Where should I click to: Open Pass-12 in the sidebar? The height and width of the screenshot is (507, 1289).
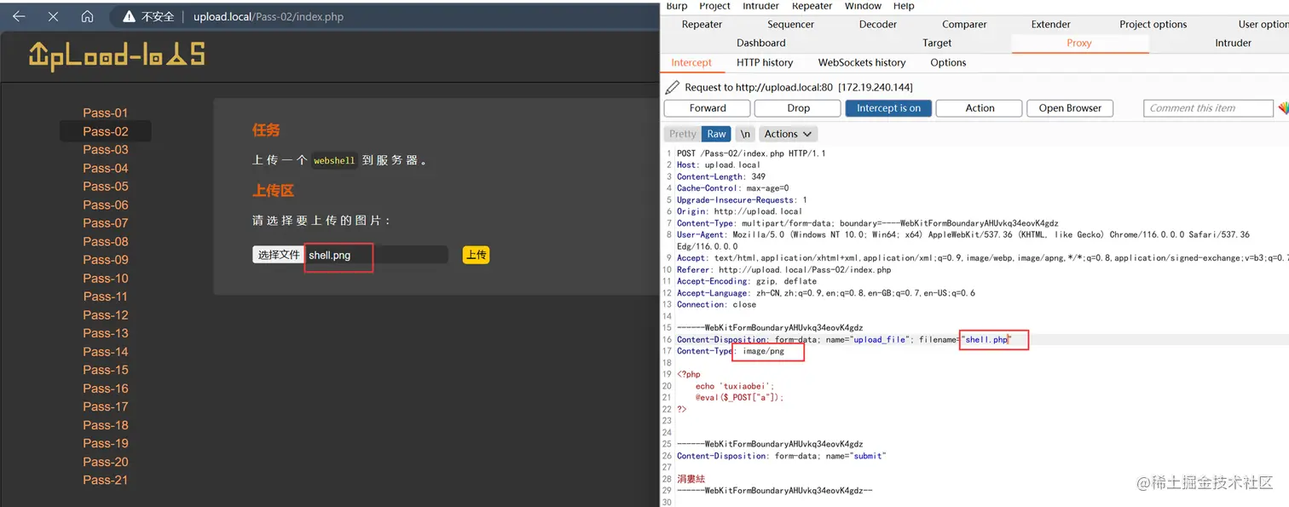pos(106,314)
